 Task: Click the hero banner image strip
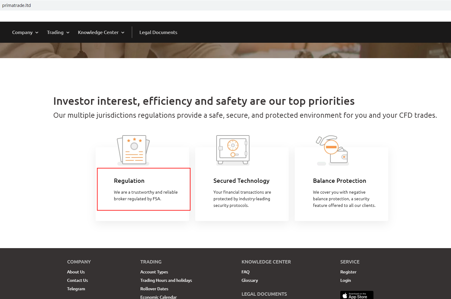click(225, 50)
